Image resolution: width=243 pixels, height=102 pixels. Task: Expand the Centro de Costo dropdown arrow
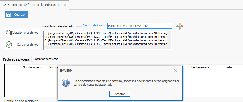[x=170, y=26]
